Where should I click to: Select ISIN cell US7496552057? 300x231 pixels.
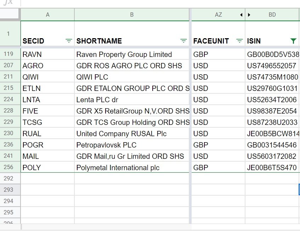(x=272, y=65)
